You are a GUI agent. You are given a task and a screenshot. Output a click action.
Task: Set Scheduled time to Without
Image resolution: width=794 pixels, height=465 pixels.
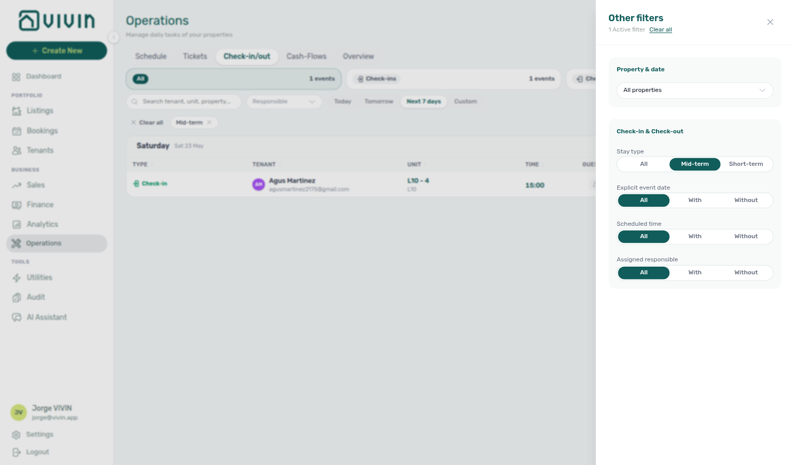pyautogui.click(x=746, y=237)
